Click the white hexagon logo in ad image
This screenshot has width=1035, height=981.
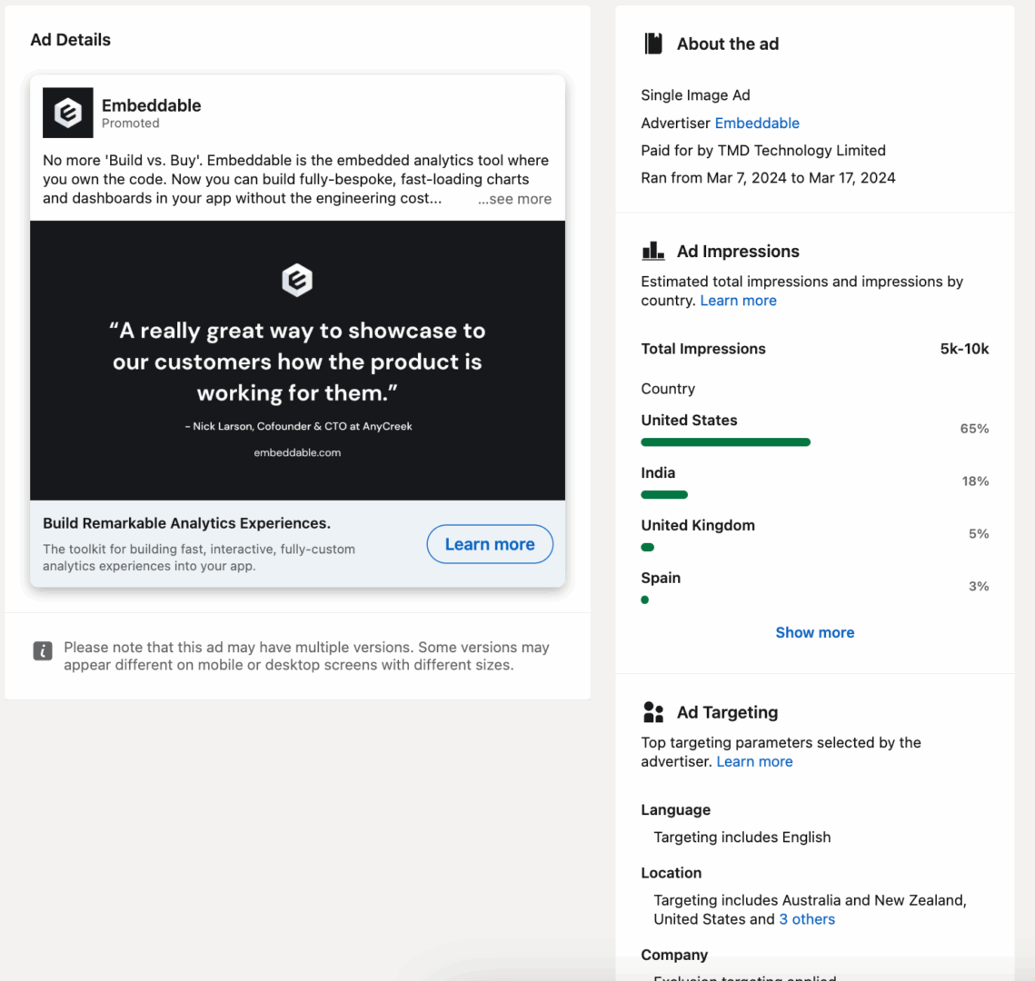(x=297, y=280)
